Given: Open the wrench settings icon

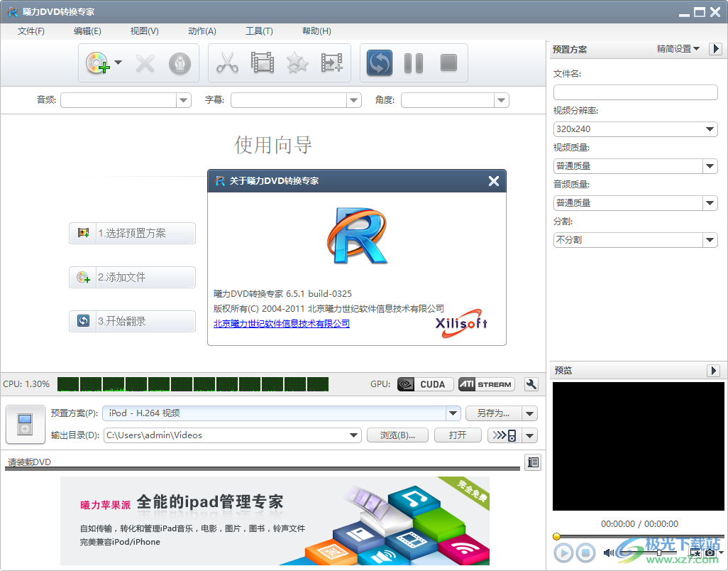Looking at the screenshot, I should [x=531, y=384].
